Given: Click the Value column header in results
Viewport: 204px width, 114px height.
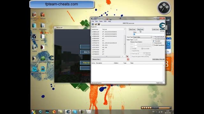Looking at the screenshot, I should point(105,29).
